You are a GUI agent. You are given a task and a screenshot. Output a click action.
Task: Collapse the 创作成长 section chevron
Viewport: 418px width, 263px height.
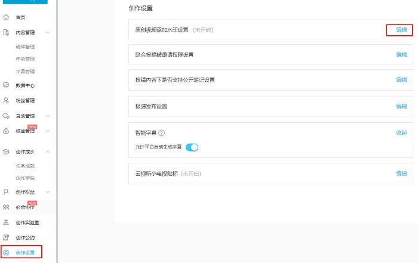48,151
